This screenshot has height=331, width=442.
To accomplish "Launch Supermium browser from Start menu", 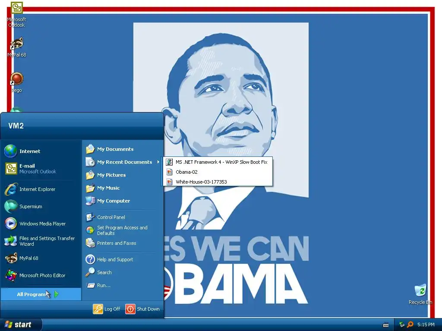I will click(x=41, y=206).
